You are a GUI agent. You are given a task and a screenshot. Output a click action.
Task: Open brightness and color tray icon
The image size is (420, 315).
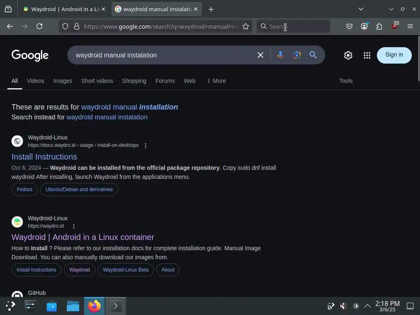pyautogui.click(x=356, y=306)
